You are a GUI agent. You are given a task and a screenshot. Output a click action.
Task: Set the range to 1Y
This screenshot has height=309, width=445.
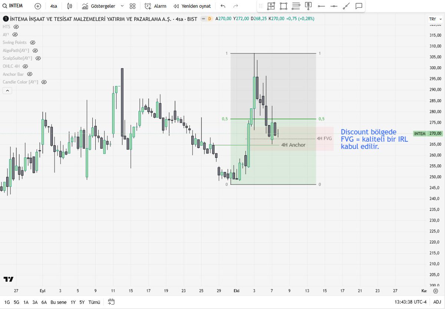[x=73, y=302]
